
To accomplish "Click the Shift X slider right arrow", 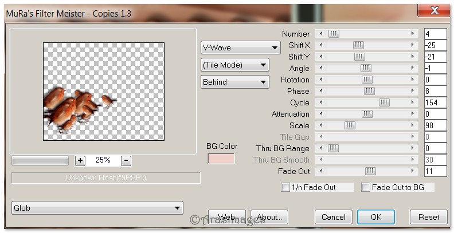I will click(412, 45).
